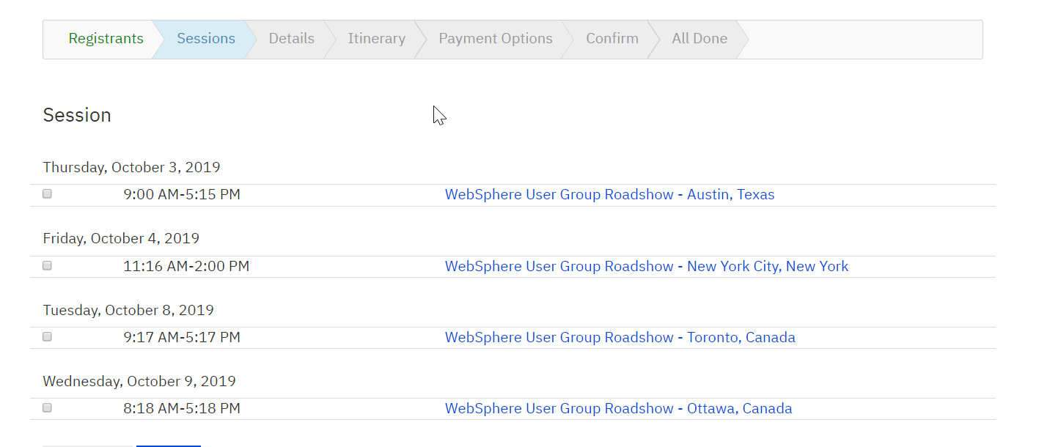Click the Session heading
The height and width of the screenshot is (447, 1047).
click(x=77, y=115)
